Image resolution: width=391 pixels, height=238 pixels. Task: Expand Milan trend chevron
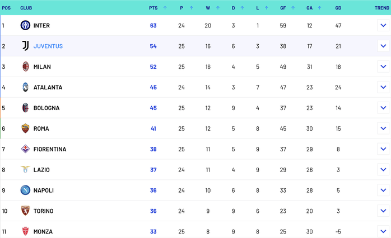[383, 66]
